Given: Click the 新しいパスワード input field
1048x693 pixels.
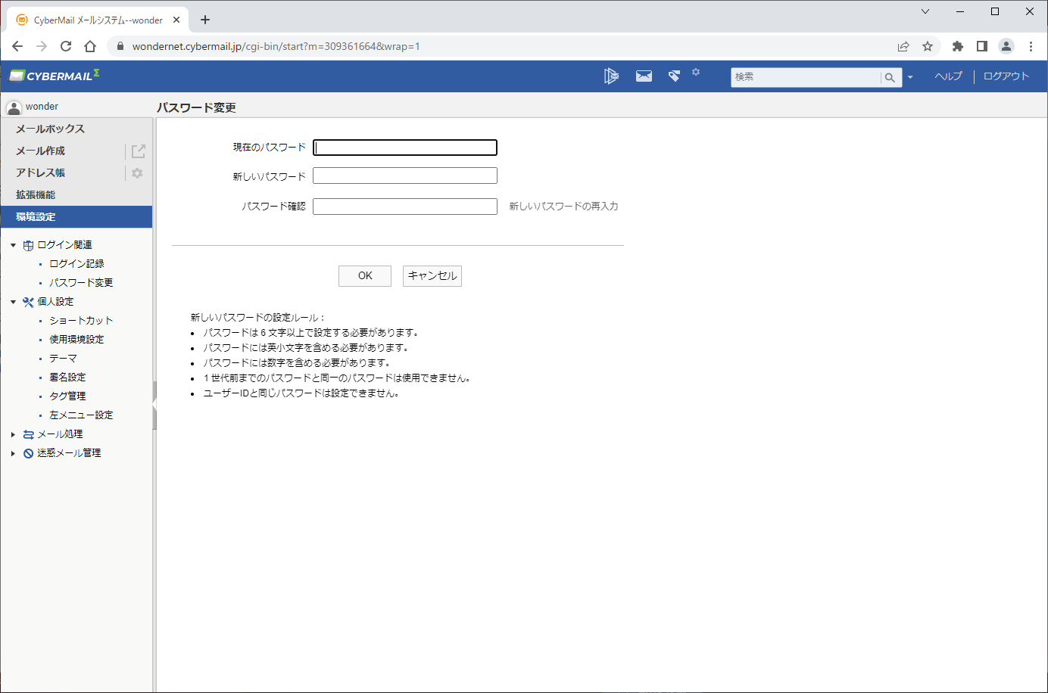Looking at the screenshot, I should click(405, 176).
